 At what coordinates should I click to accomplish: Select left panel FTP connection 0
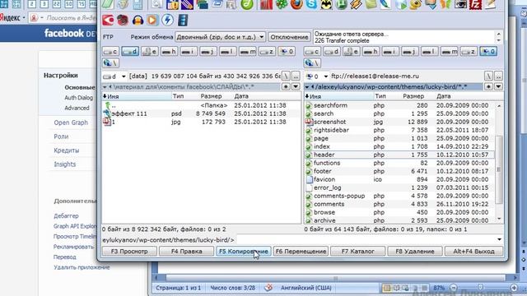(x=287, y=51)
